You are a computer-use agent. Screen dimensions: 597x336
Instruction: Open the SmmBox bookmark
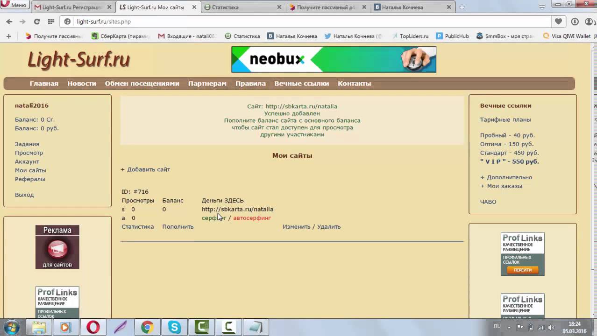505,36
